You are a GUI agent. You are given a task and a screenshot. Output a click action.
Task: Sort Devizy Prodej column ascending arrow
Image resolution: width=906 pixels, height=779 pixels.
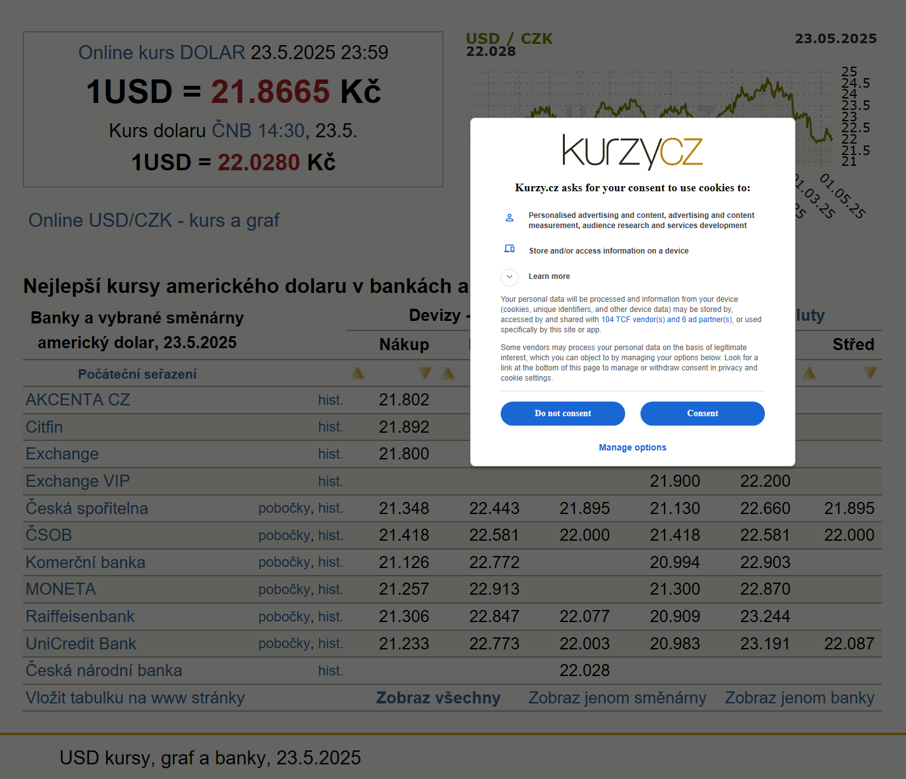point(448,373)
